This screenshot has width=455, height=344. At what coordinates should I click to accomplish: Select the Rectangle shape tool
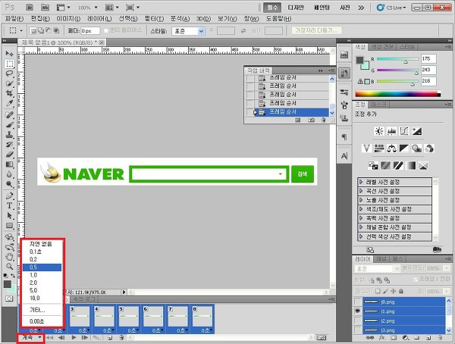(x=9, y=225)
